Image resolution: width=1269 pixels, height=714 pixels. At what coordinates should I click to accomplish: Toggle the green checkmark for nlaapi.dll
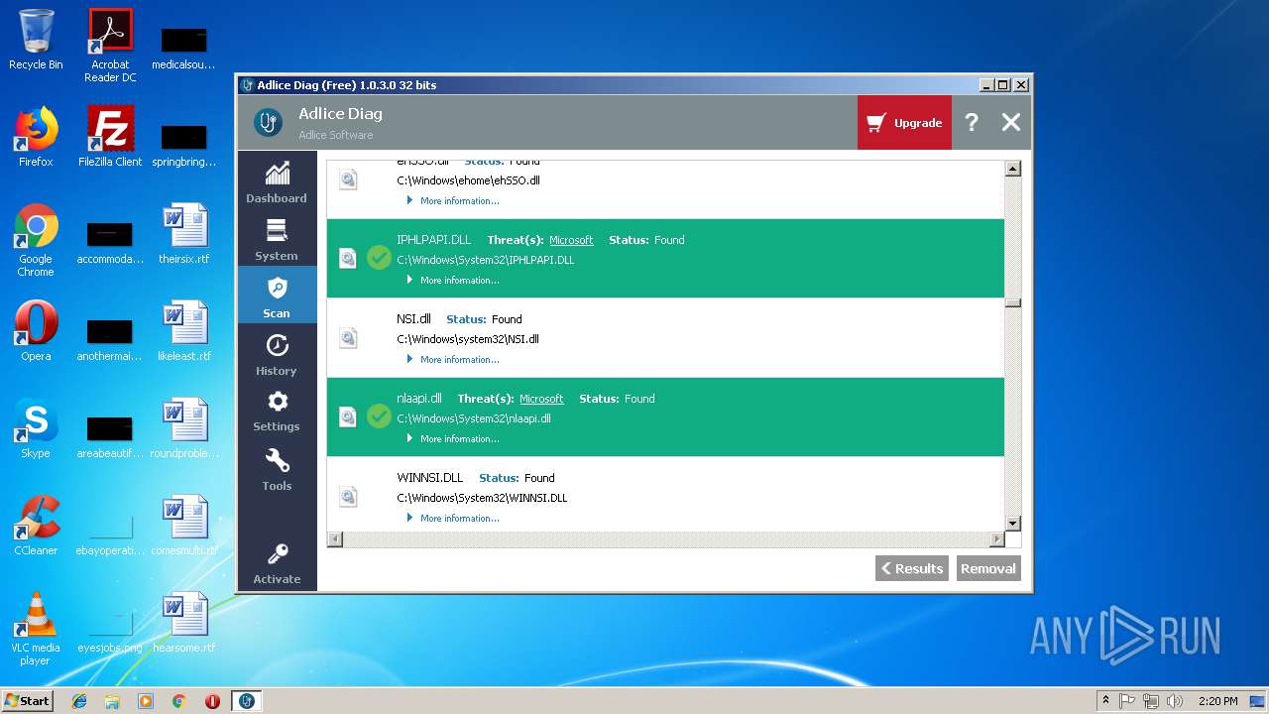tap(379, 416)
